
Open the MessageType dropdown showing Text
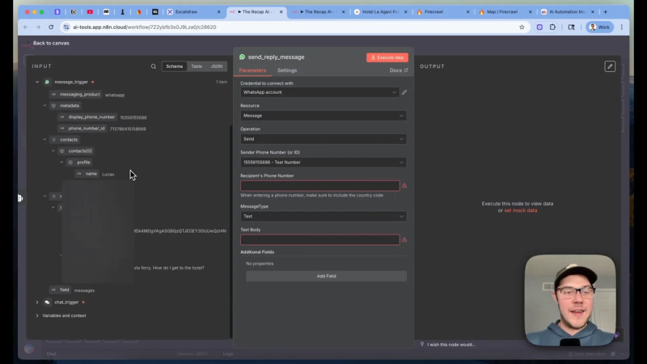(323, 216)
